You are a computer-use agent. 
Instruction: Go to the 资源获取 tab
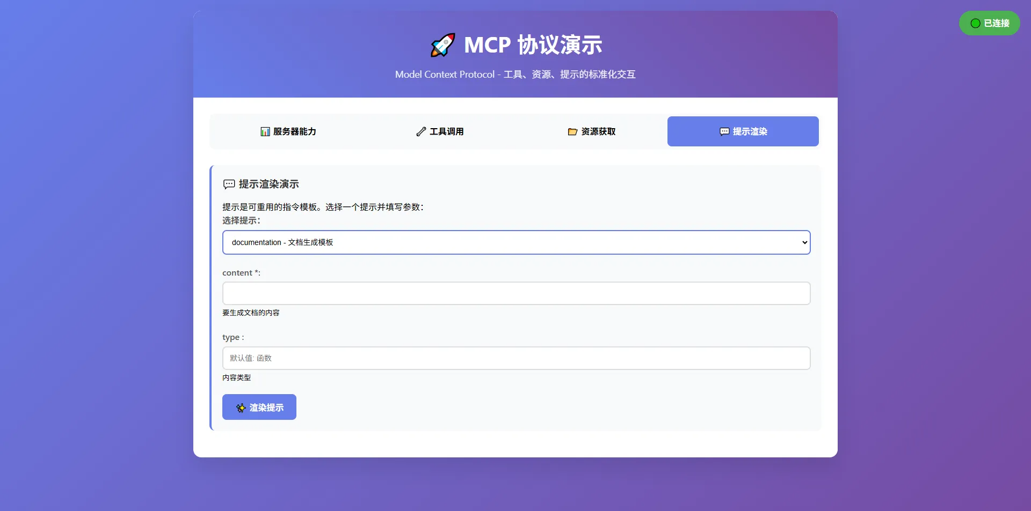click(591, 131)
